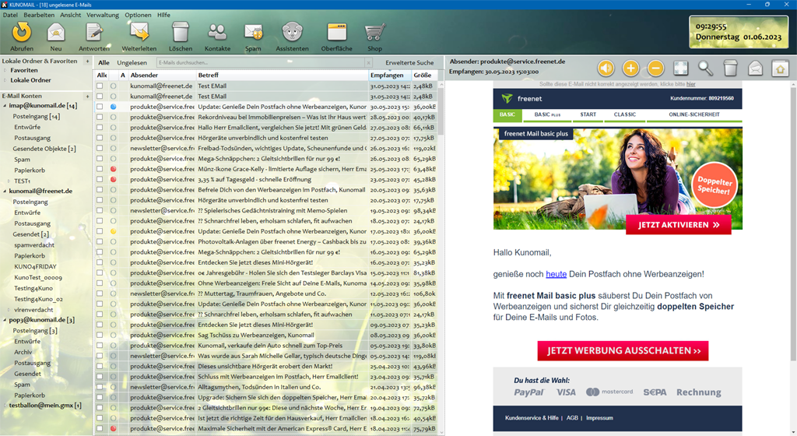797x436 pixels.
Task: Click trash bin icon in preview toolbar
Action: pos(730,68)
